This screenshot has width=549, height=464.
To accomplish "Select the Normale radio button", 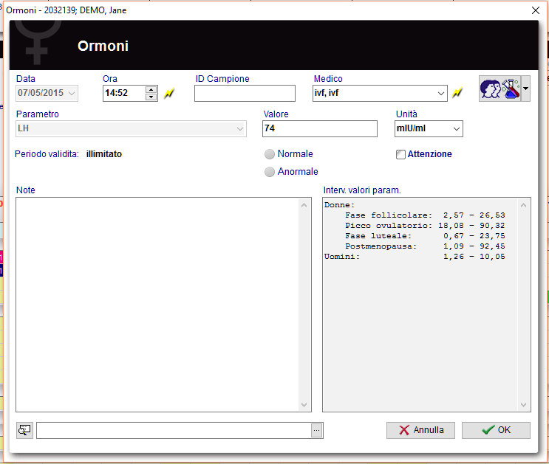I will coord(269,154).
